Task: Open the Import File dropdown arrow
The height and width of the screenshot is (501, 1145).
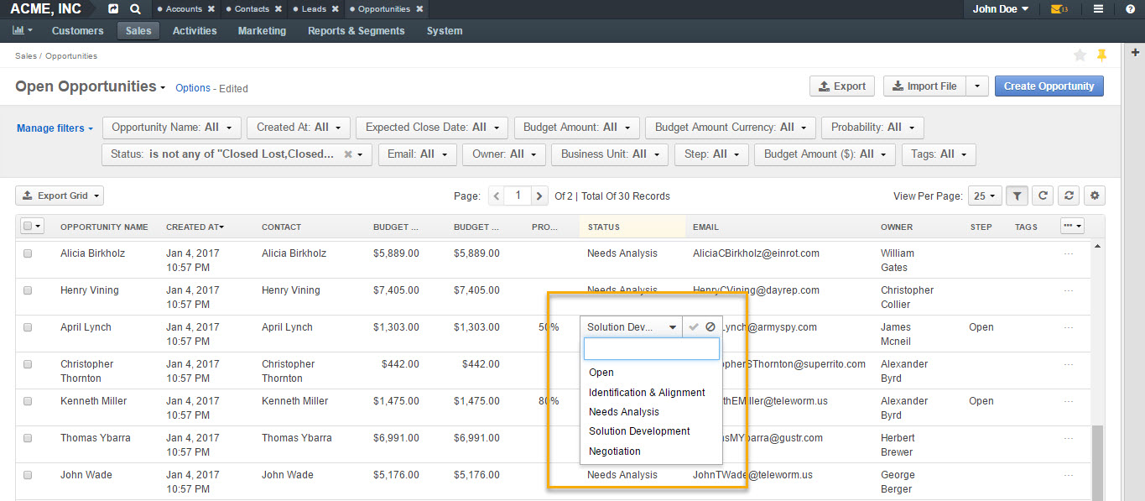Action: [x=977, y=86]
